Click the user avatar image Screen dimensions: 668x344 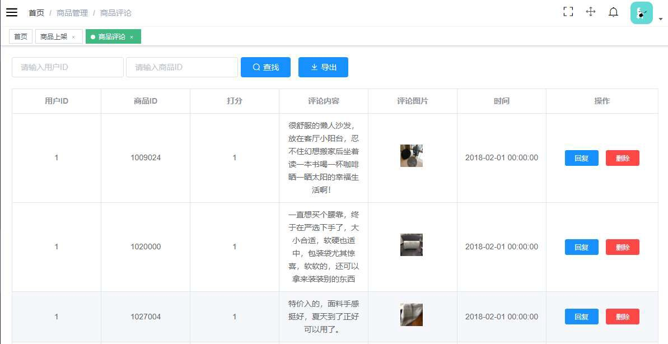click(641, 13)
